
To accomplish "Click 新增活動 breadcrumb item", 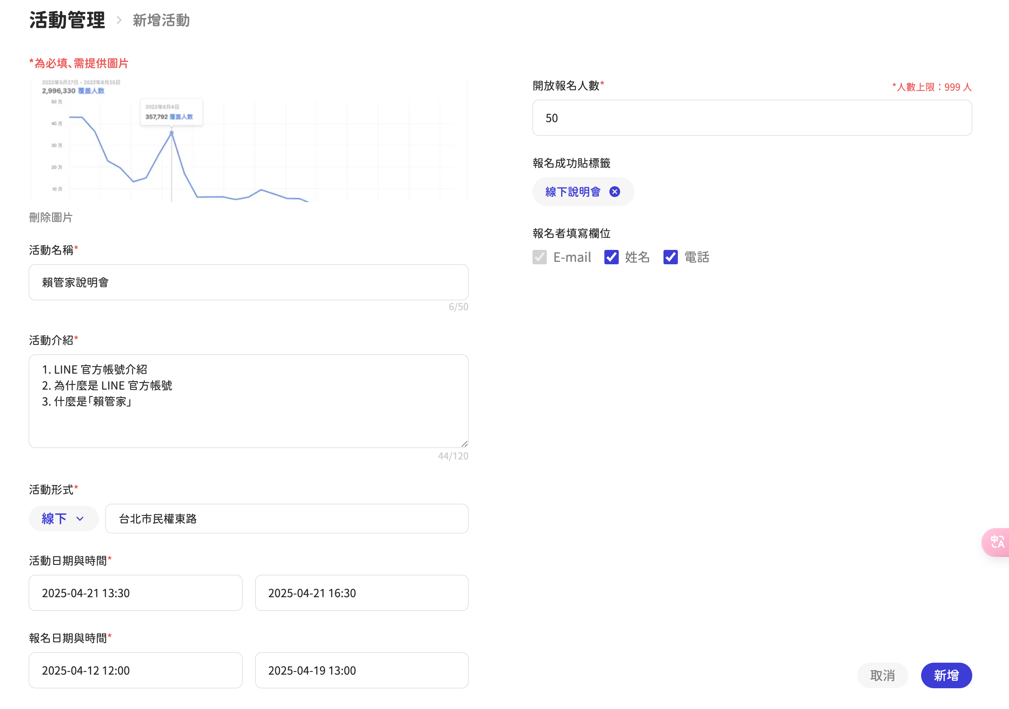I will pyautogui.click(x=161, y=20).
